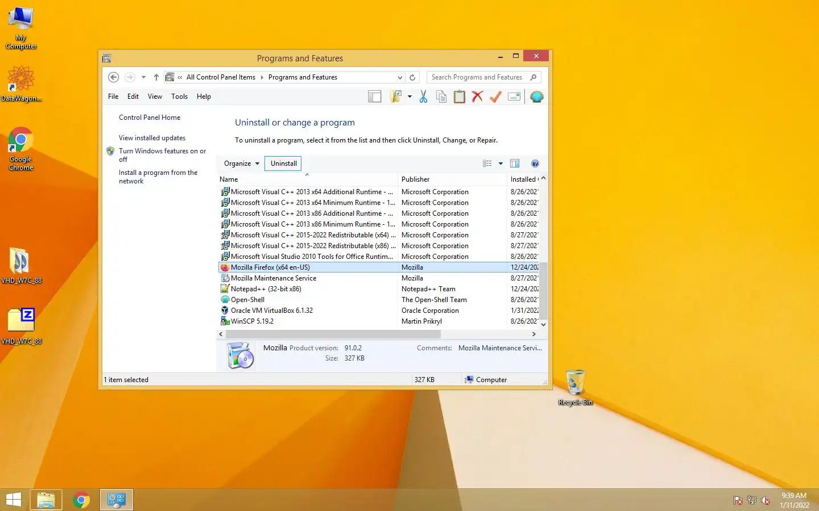Toggle the navigation pane toolbar icon

click(x=375, y=97)
